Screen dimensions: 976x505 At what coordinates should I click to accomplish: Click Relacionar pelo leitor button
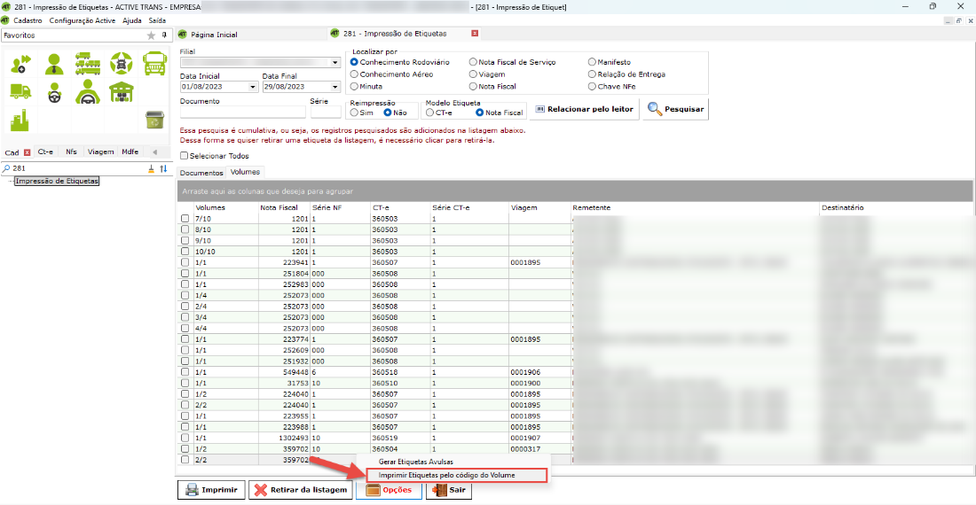pyautogui.click(x=585, y=109)
